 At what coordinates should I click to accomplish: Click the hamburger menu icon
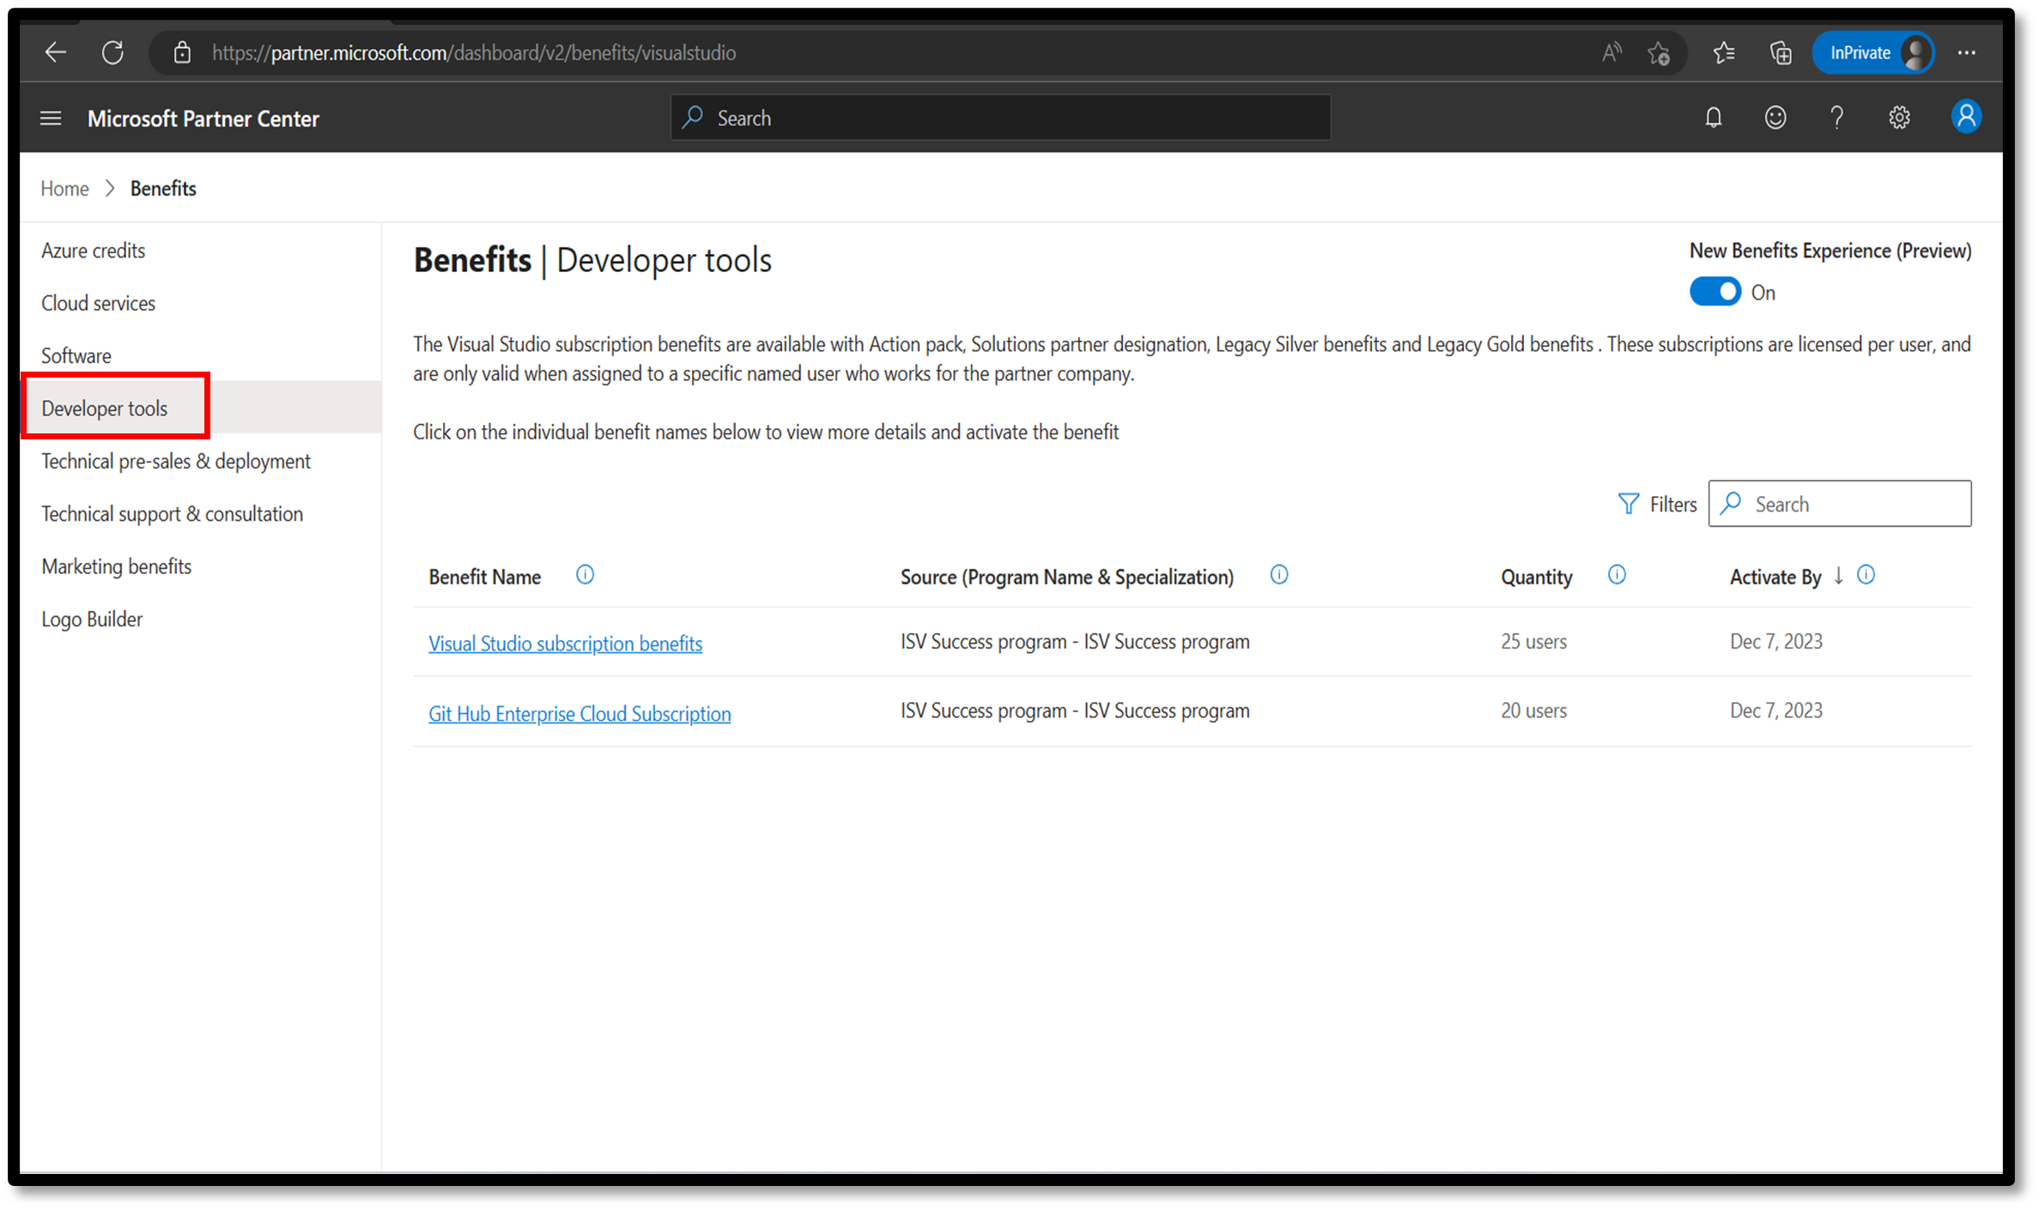point(51,118)
